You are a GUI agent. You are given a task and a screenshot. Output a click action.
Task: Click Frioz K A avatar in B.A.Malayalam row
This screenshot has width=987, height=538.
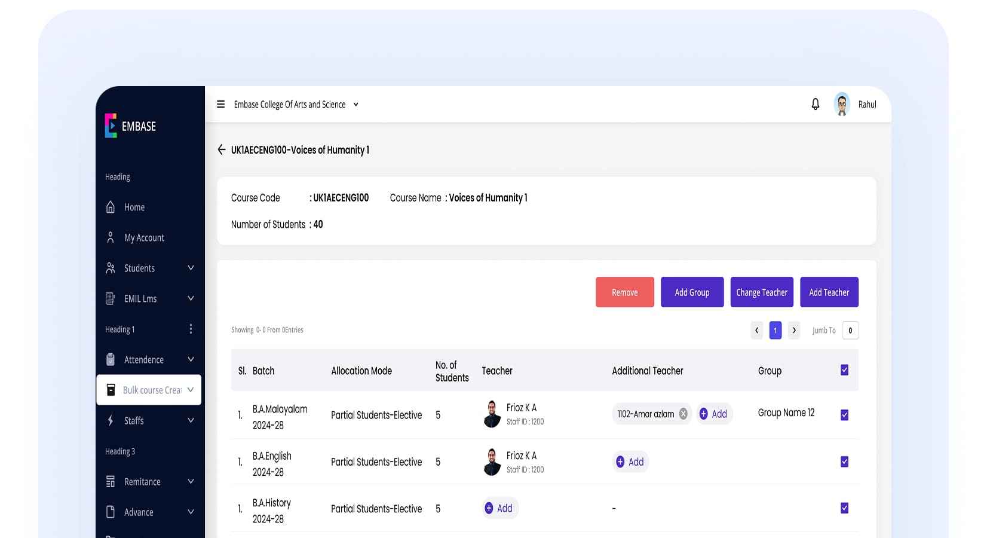(x=492, y=414)
